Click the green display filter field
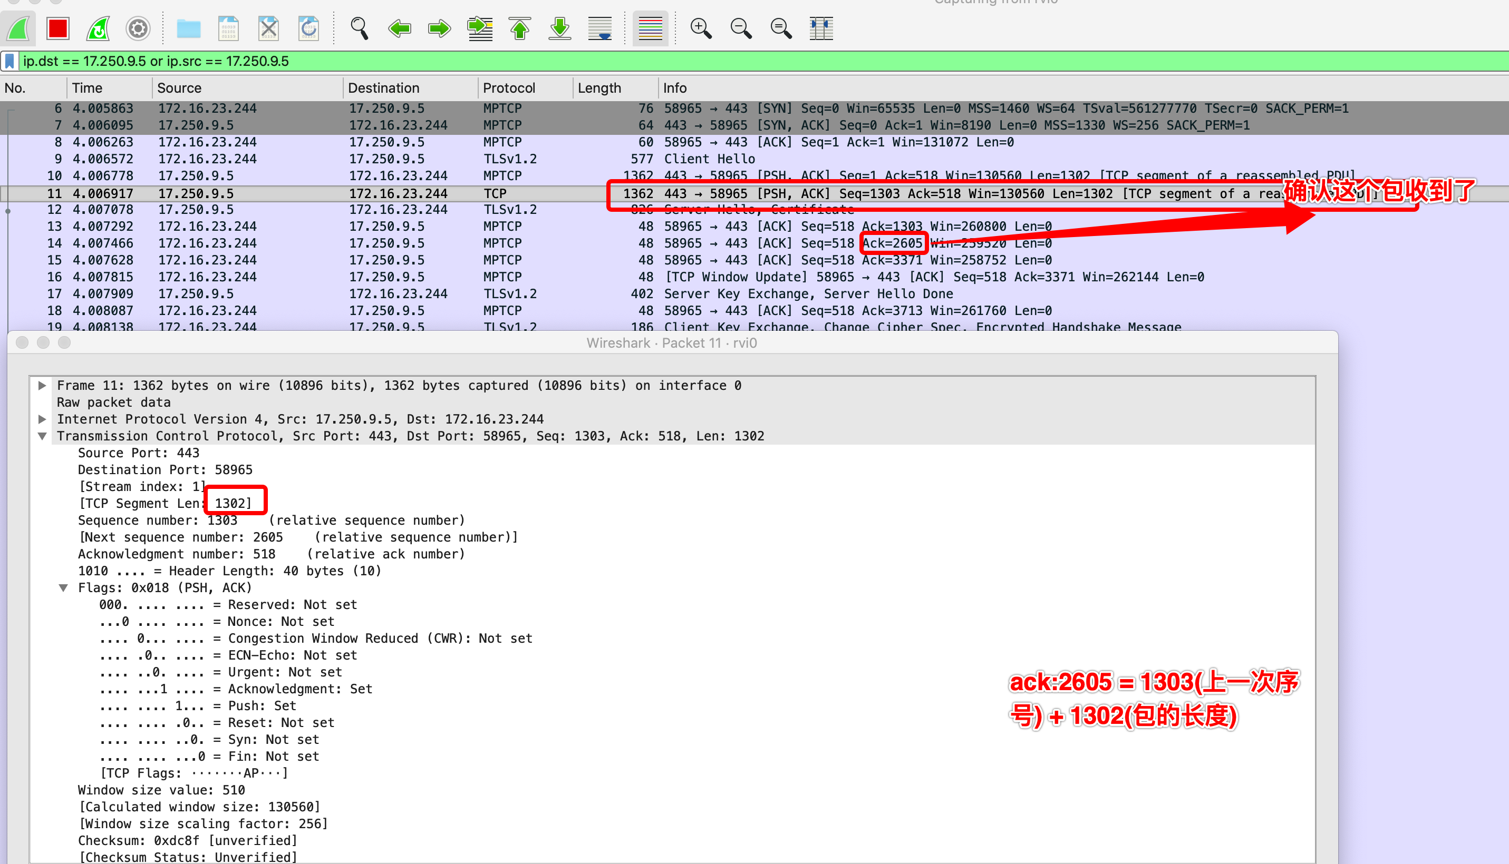 click(713, 61)
